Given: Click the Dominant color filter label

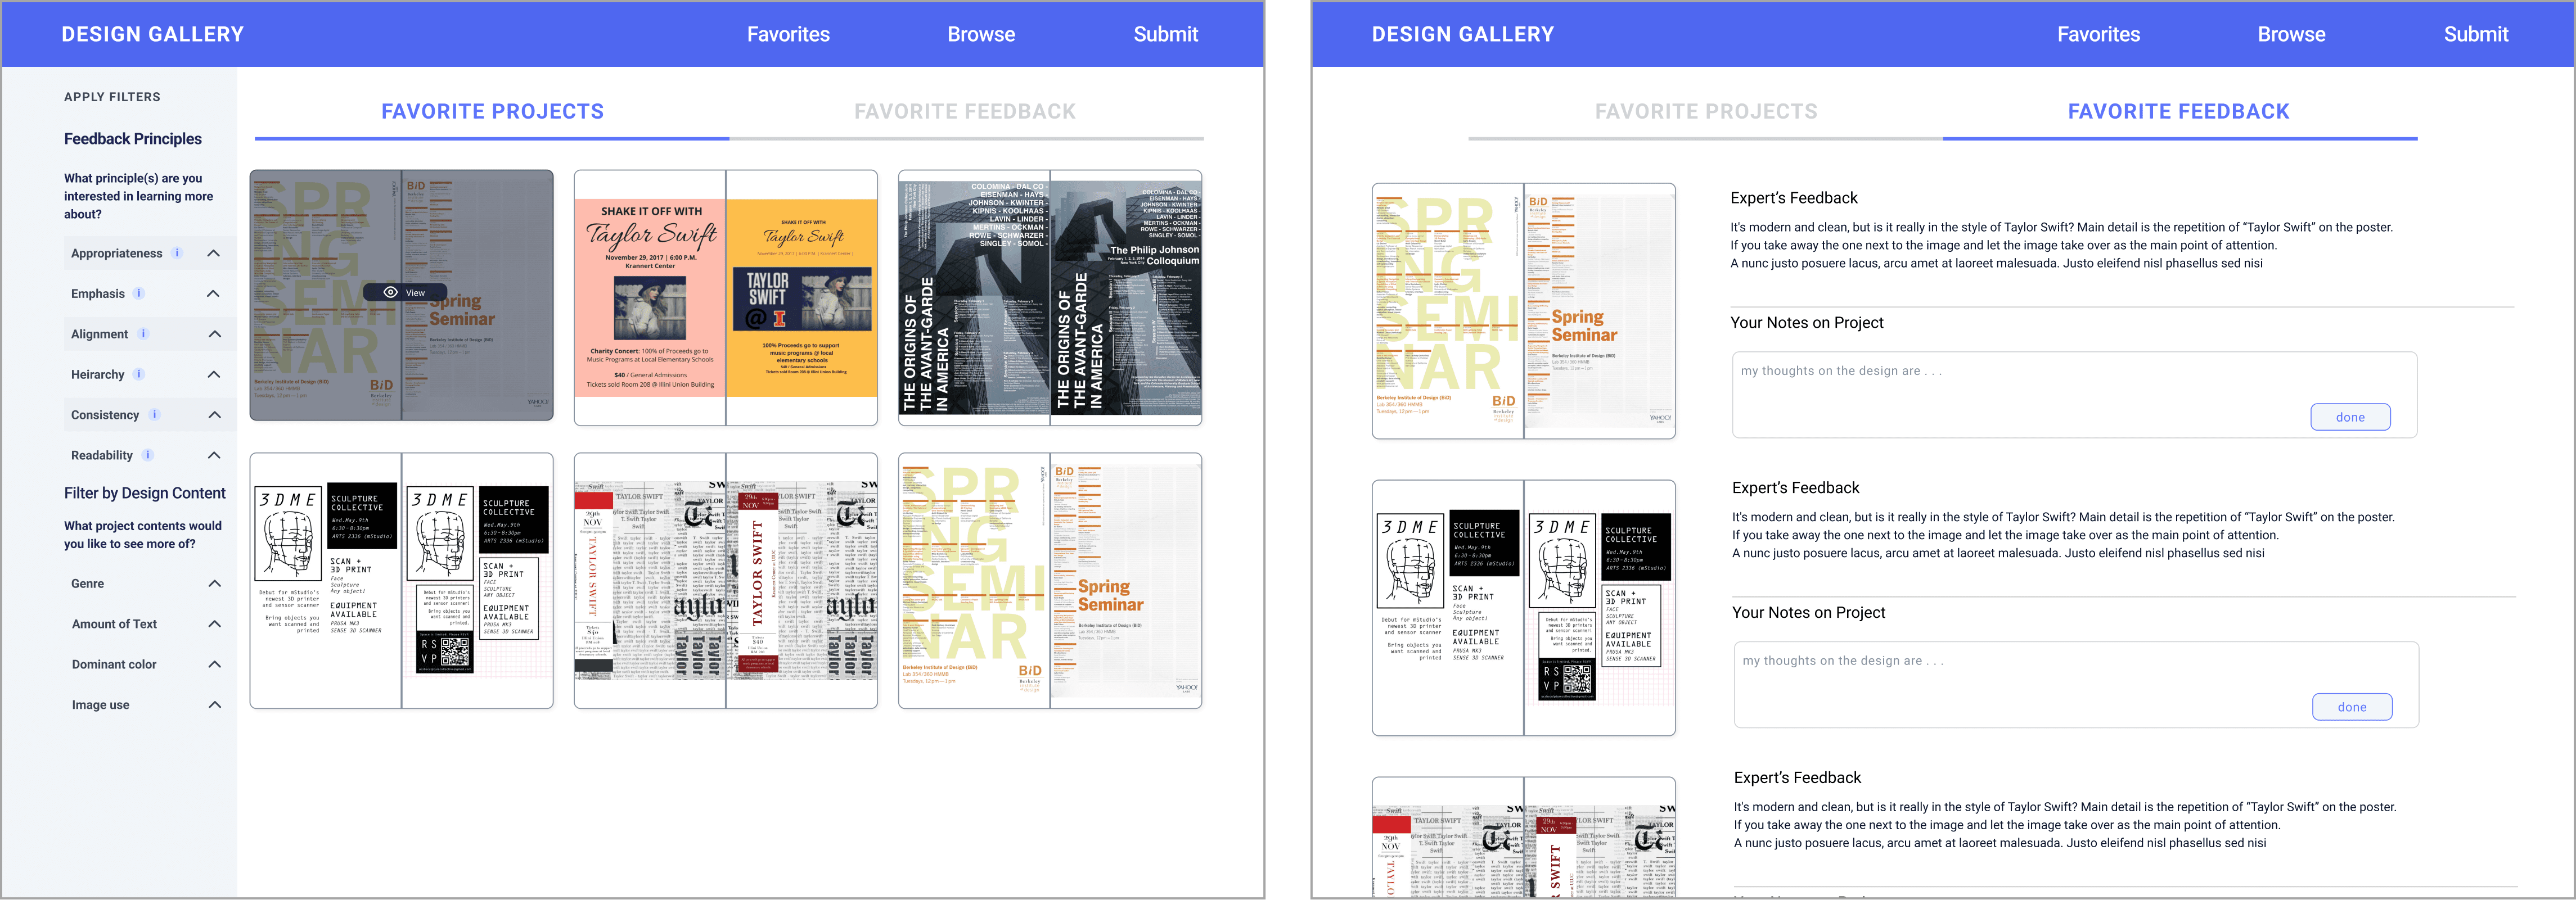Looking at the screenshot, I should 114,664.
